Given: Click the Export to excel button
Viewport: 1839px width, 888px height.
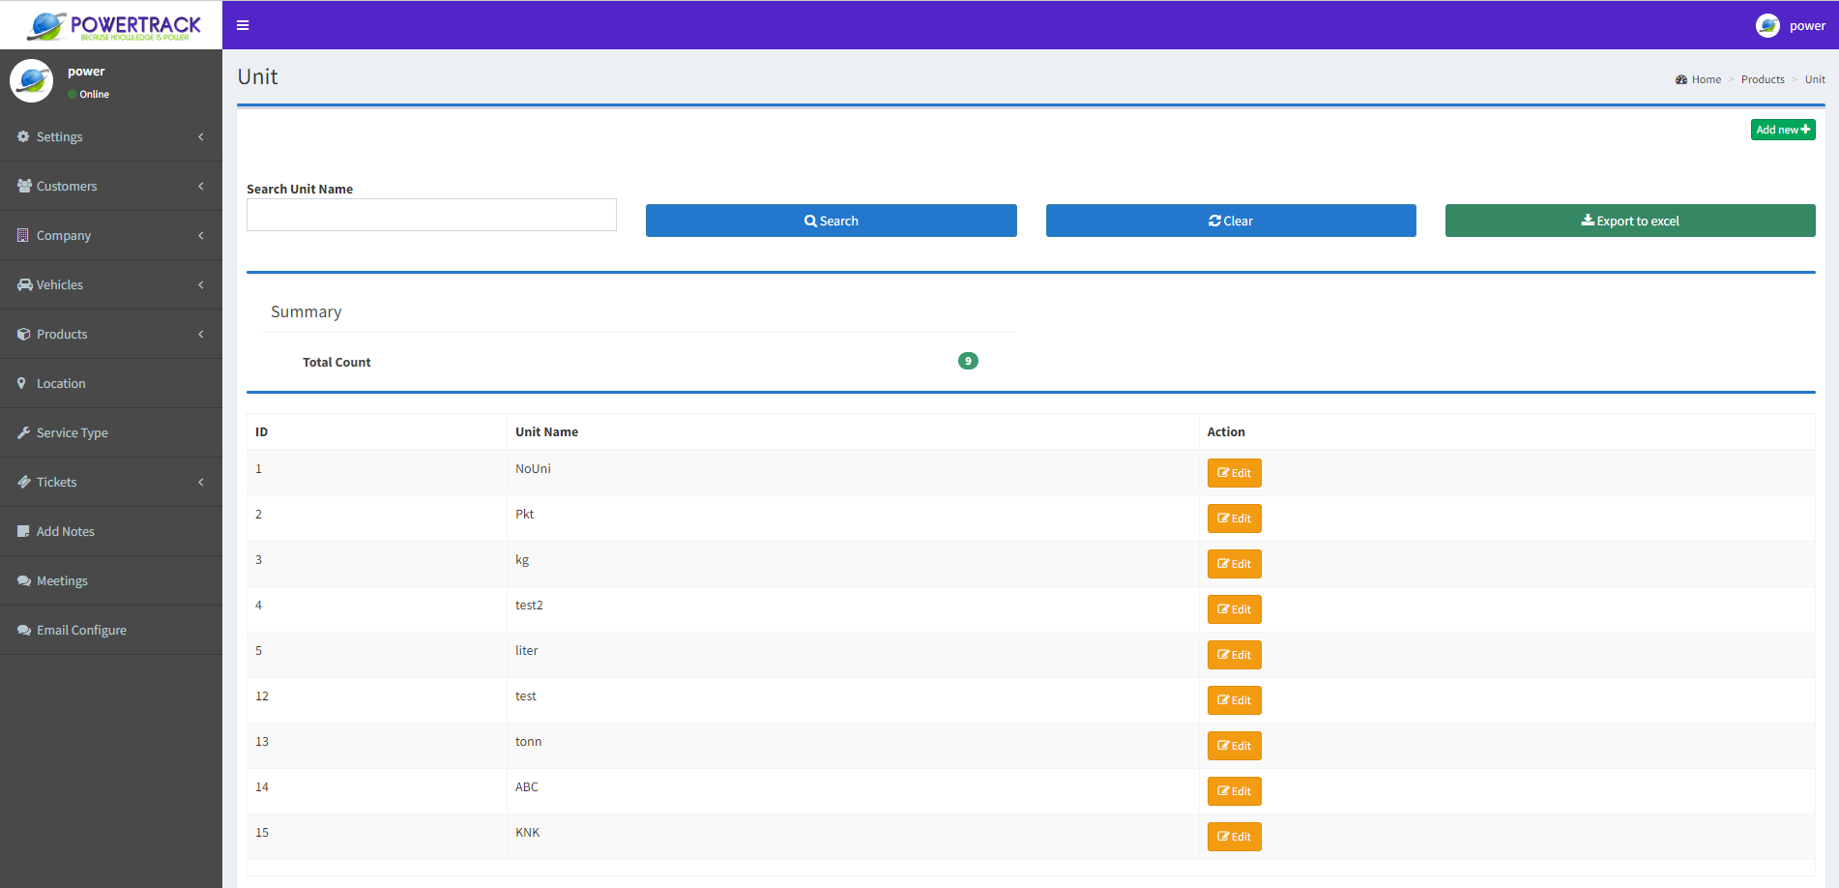Looking at the screenshot, I should [x=1629, y=221].
